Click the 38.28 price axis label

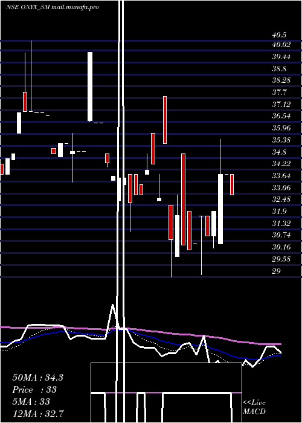coord(281,80)
